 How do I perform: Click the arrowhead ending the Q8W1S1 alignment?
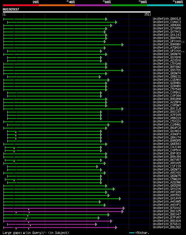[100, 77]
